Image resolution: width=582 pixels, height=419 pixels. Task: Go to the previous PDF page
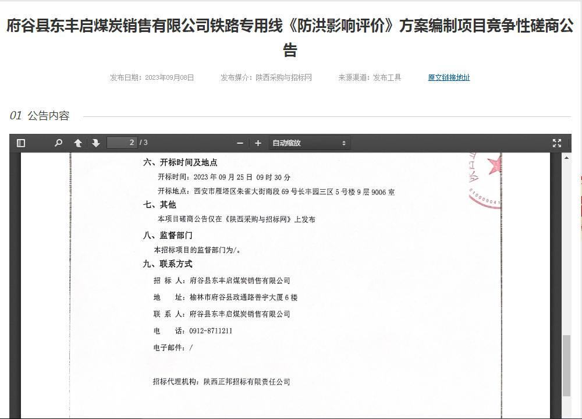(x=78, y=143)
